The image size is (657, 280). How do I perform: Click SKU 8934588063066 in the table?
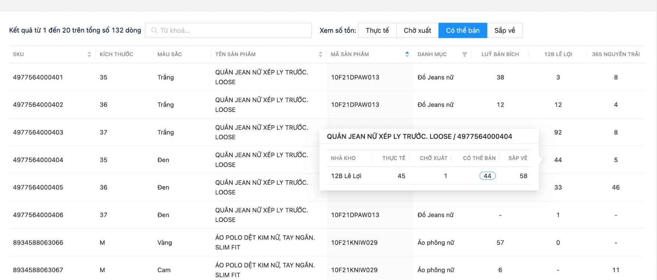[38, 243]
